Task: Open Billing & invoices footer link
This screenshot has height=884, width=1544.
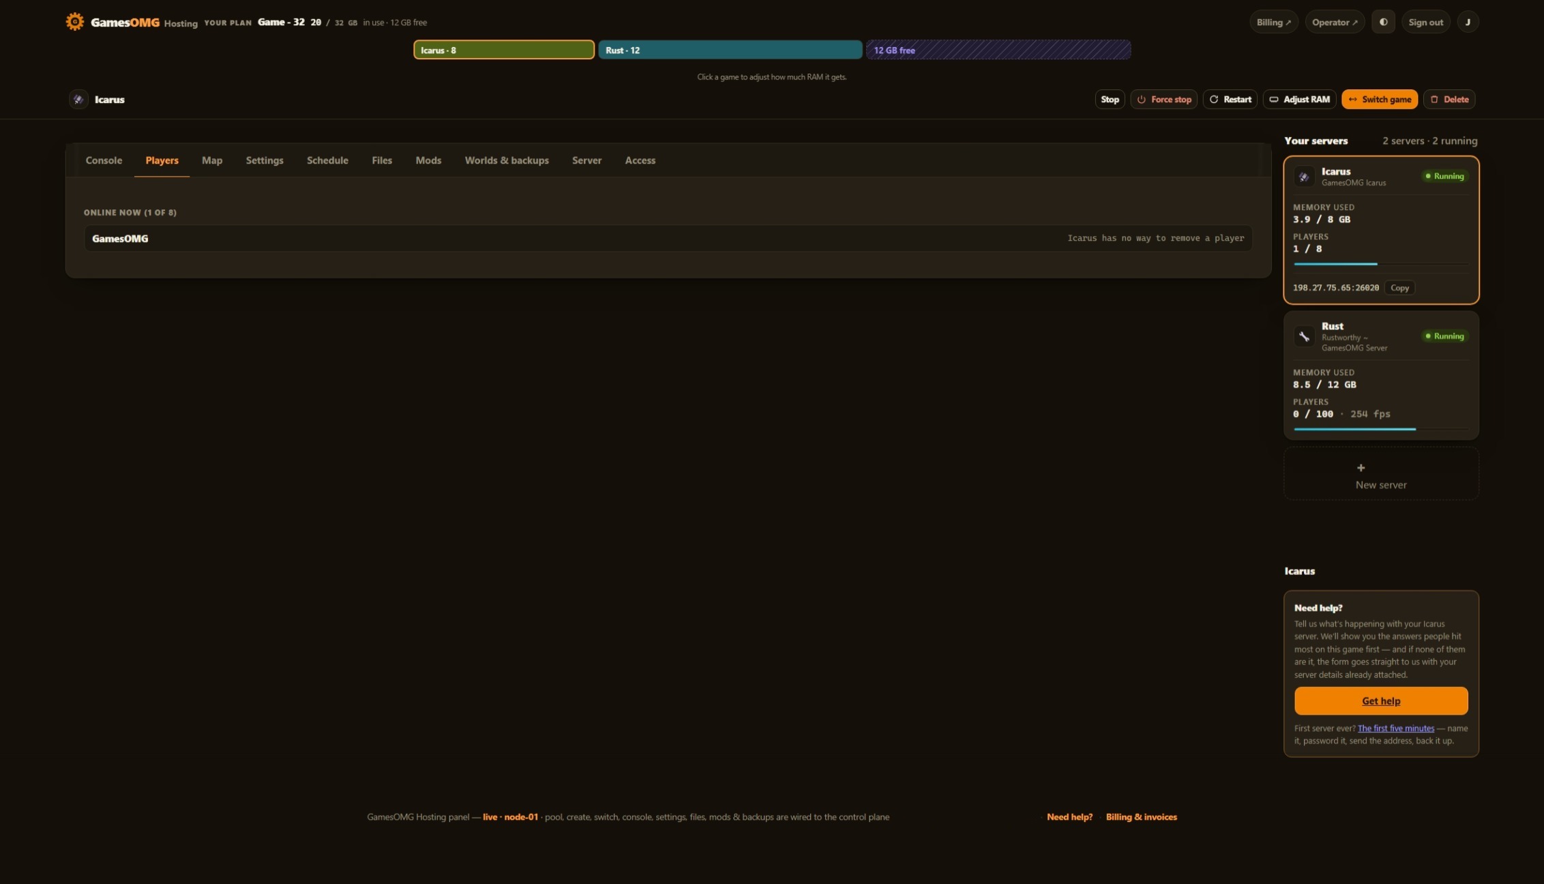Action: (1141, 816)
